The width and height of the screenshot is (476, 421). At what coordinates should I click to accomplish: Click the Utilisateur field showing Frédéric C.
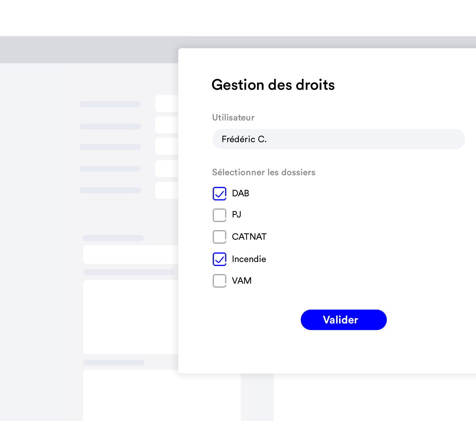click(x=338, y=139)
